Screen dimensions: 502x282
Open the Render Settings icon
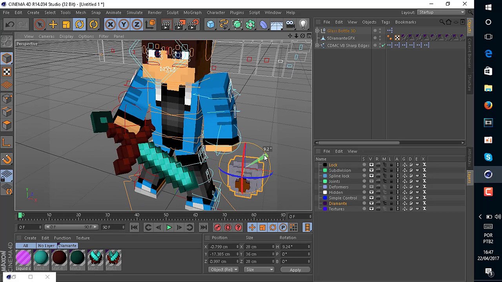click(193, 25)
